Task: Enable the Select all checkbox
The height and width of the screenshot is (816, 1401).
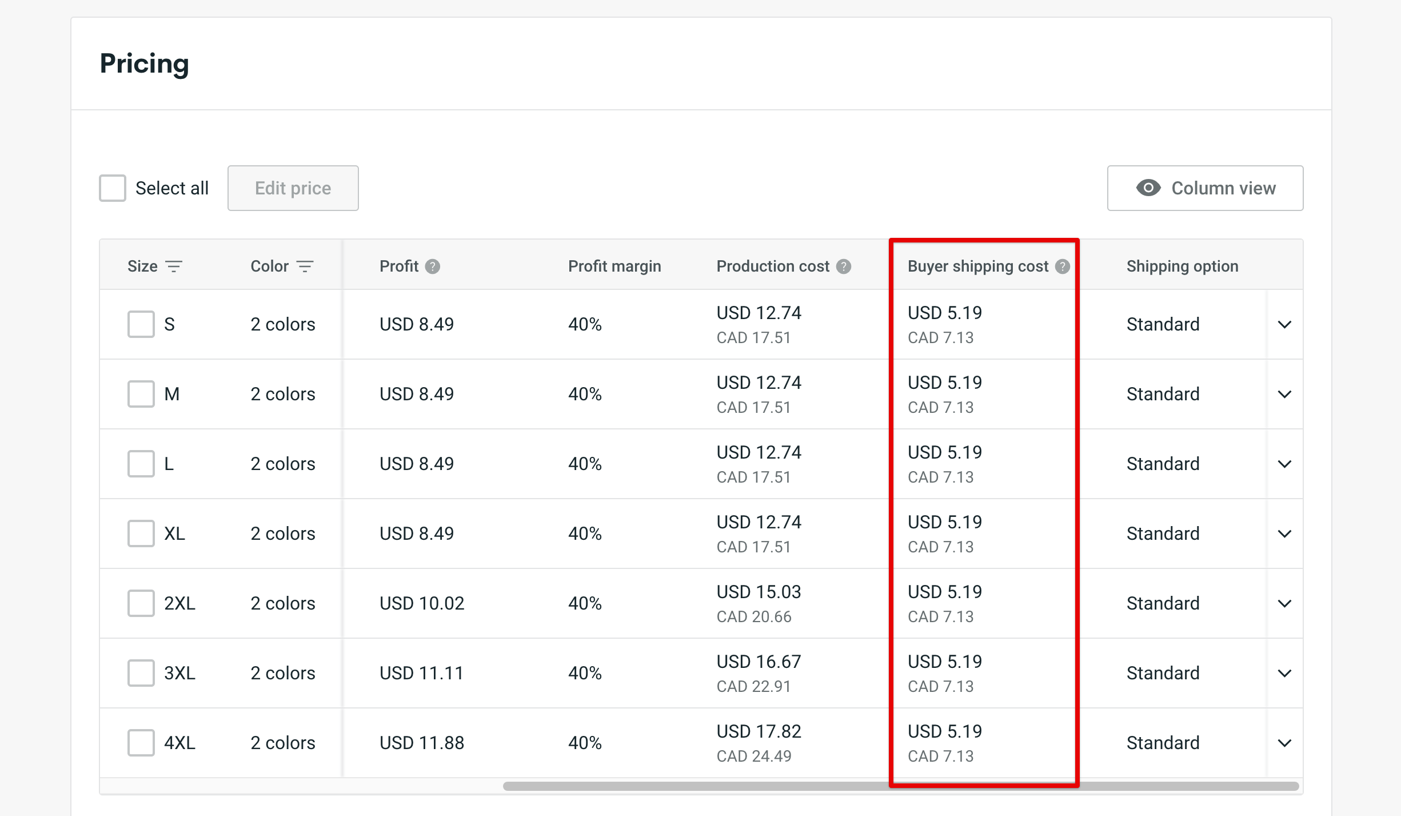Action: [112, 188]
